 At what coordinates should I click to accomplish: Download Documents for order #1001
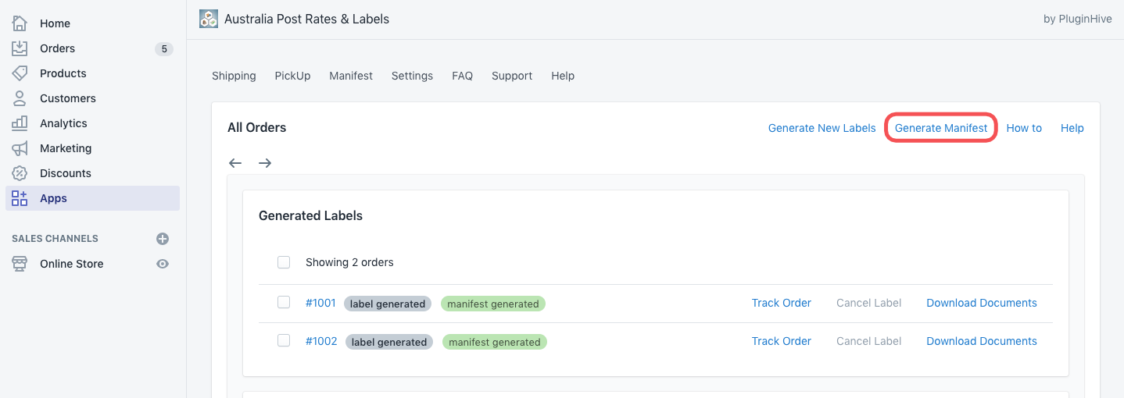click(x=982, y=303)
